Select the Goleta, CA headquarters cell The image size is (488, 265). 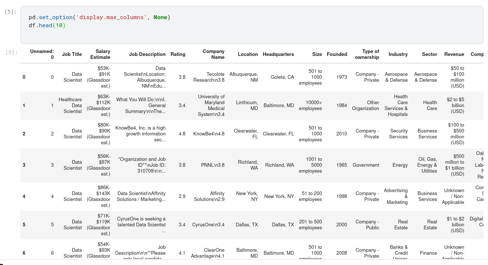(x=282, y=77)
